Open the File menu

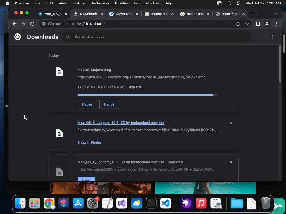point(38,3)
